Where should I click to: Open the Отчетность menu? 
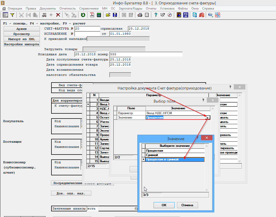pyautogui.click(x=67, y=8)
